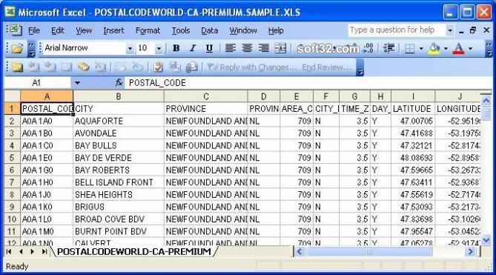Toggle Align Left

tap(231, 48)
